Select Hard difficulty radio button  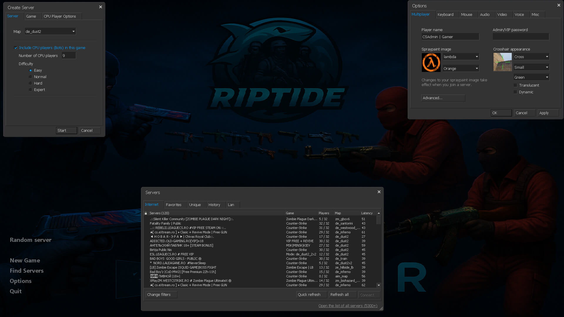(x=31, y=83)
